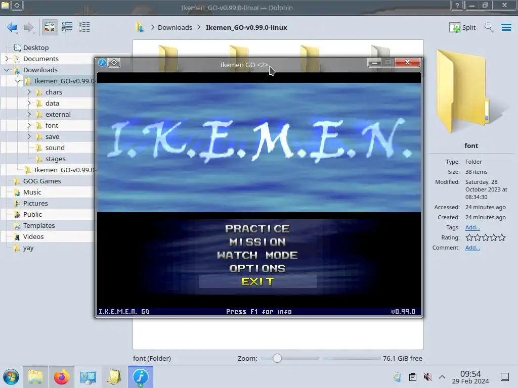518x388 pixels.
Task: Choose EXIT in Ikemen menu
Action: click(x=257, y=281)
